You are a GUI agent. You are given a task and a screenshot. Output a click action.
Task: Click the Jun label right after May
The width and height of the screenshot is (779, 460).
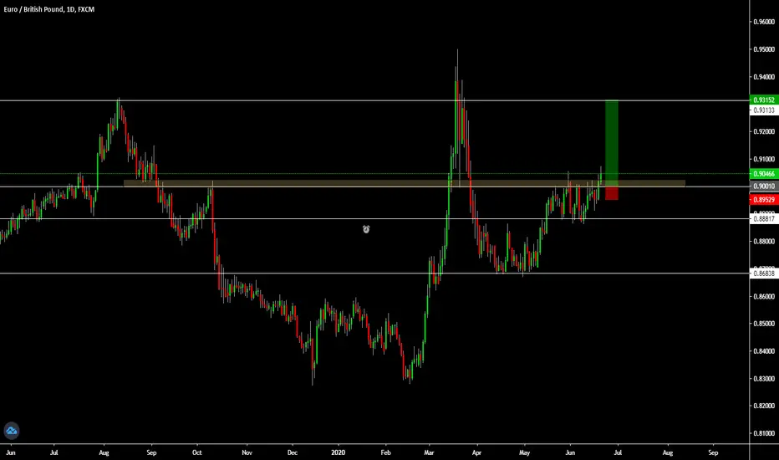point(570,452)
